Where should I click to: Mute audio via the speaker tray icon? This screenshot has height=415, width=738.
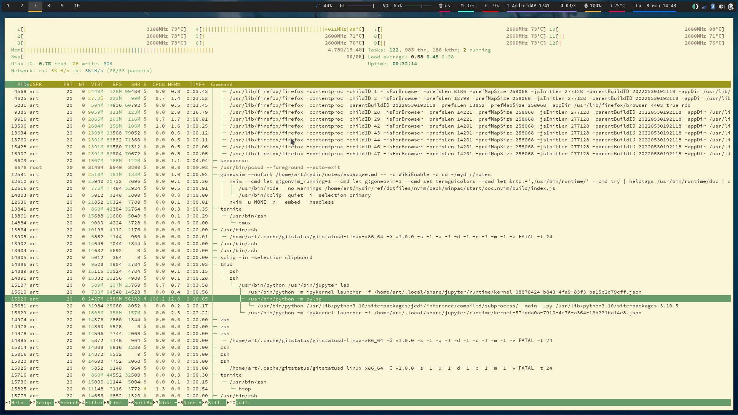(x=722, y=7)
